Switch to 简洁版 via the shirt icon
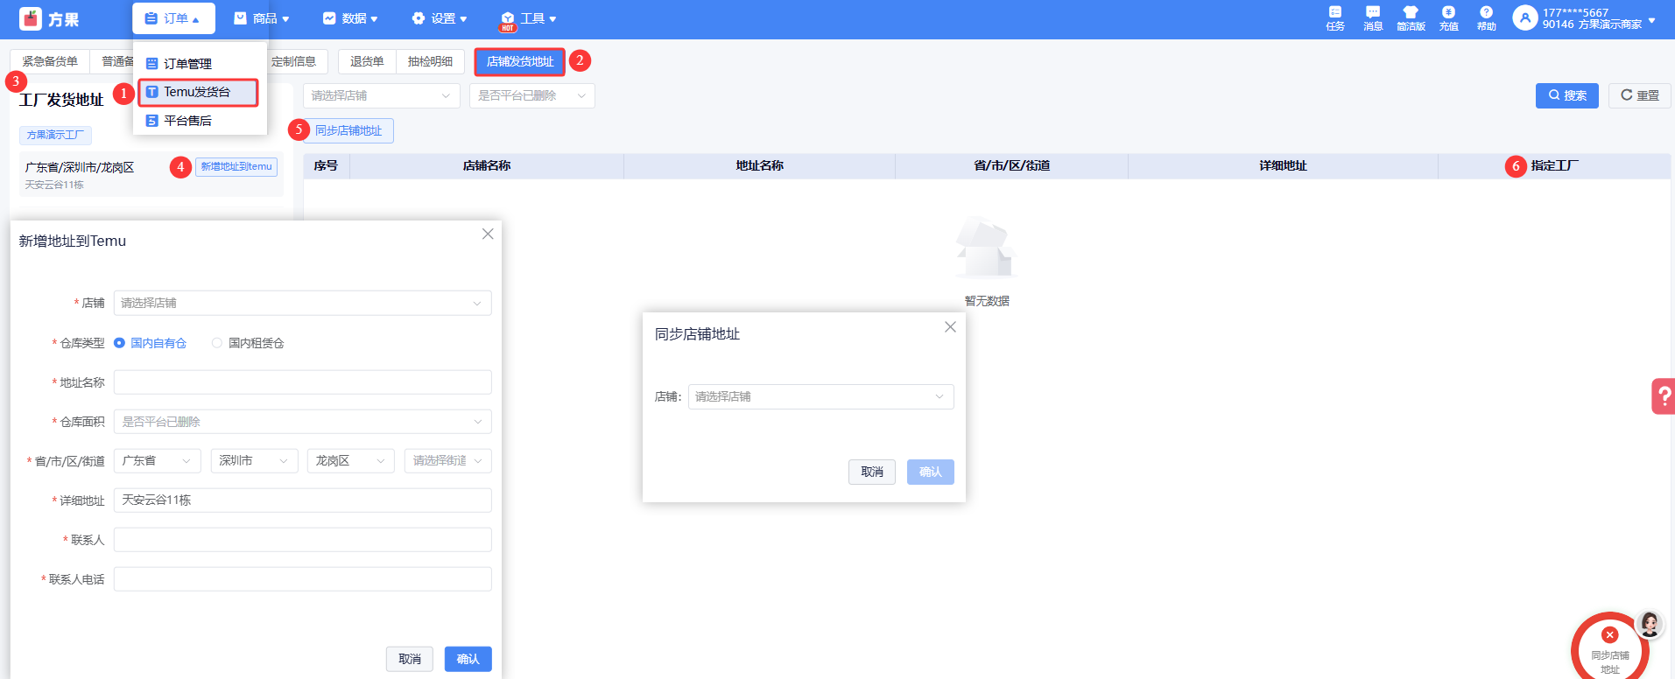This screenshot has height=679, width=1675. tap(1411, 18)
